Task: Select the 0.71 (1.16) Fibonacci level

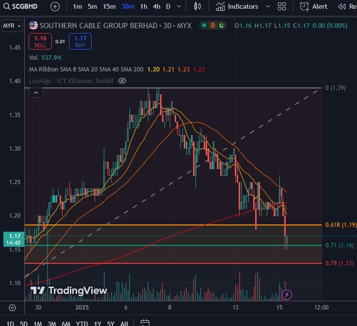Action: pos(340,245)
